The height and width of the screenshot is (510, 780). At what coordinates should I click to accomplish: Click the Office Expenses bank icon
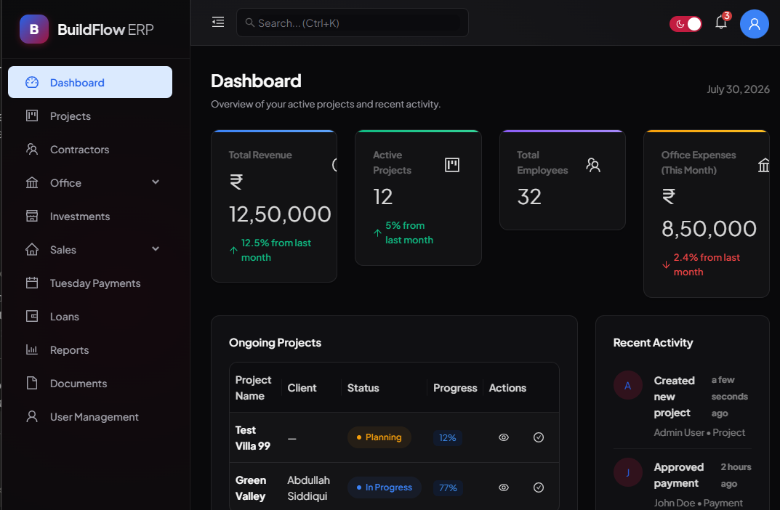tap(763, 165)
